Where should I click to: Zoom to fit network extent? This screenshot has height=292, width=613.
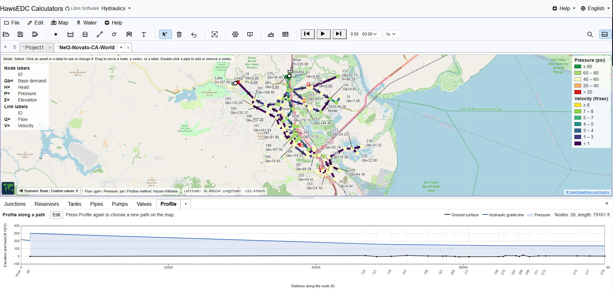click(215, 34)
